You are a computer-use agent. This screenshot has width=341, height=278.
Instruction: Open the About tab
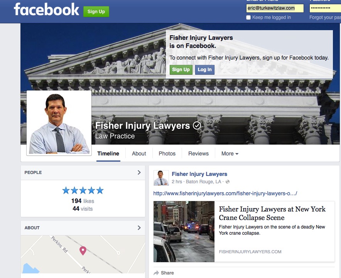(x=139, y=153)
